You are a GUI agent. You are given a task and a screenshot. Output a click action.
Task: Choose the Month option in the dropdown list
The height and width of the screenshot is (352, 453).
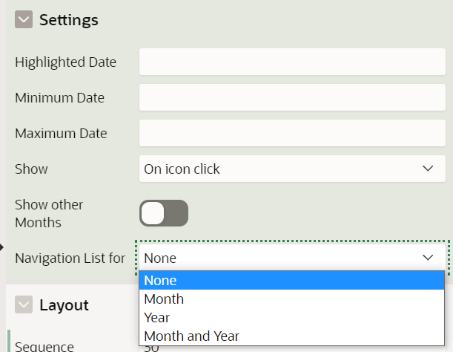(x=292, y=299)
